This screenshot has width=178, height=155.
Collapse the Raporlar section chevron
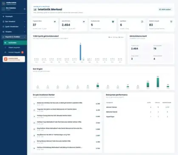pyautogui.click(x=25, y=37)
